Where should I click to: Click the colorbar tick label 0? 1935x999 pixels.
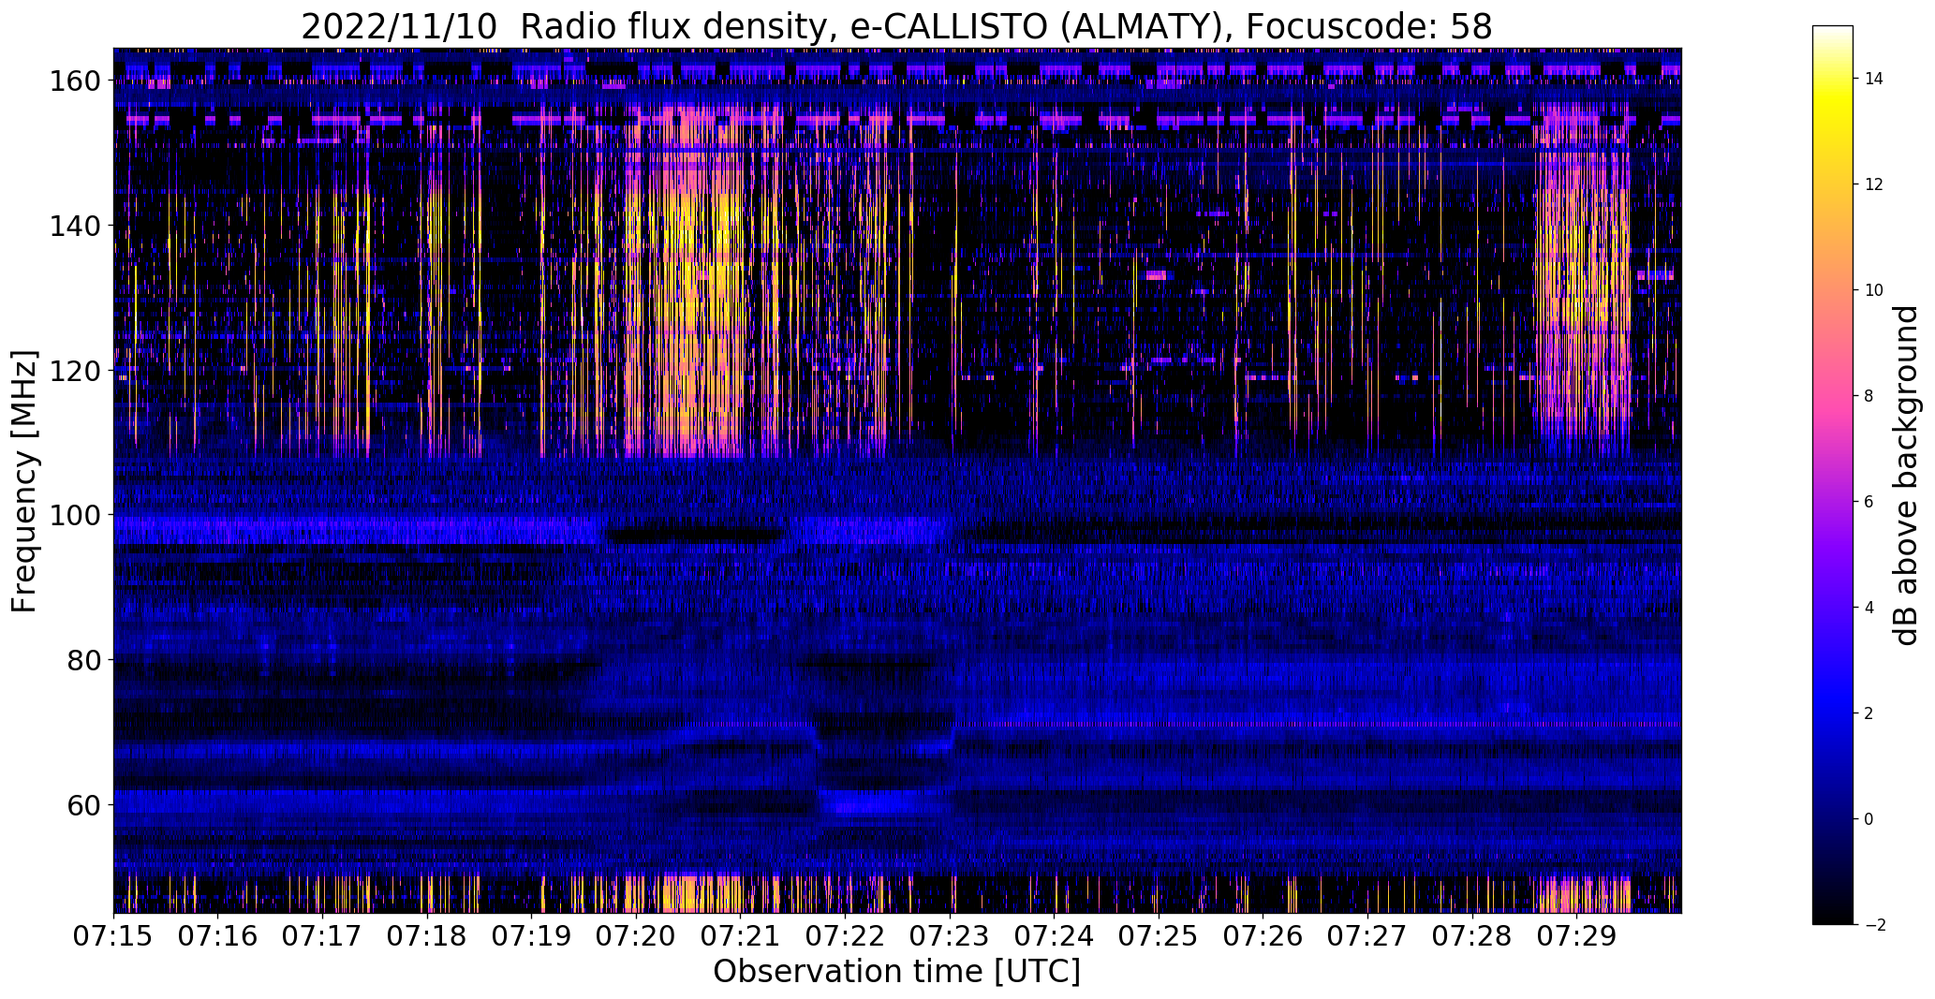point(1869,819)
